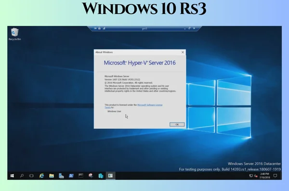Launch Internet Explorer from the taskbar

coord(41,176)
